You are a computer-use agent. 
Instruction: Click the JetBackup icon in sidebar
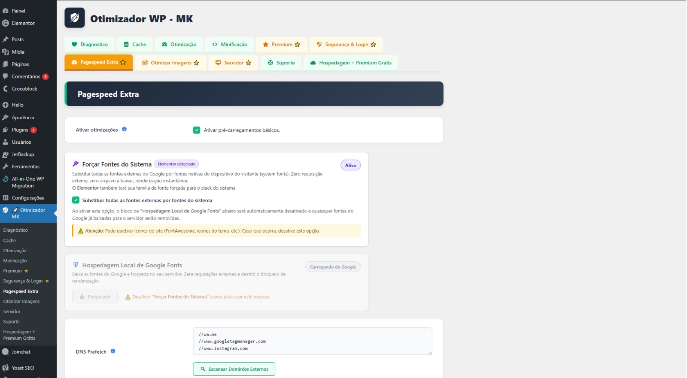(6, 154)
